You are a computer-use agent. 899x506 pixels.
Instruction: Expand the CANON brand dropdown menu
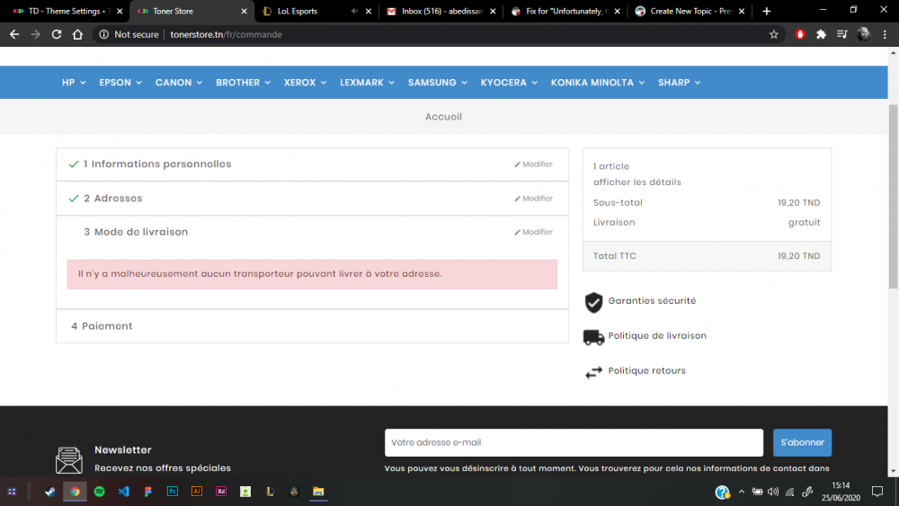[x=178, y=83]
